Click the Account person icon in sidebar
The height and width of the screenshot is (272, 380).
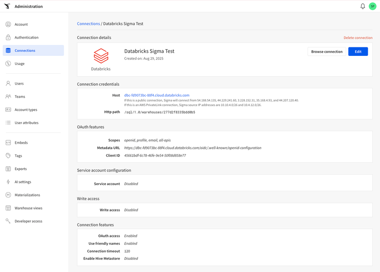[x=8, y=24]
